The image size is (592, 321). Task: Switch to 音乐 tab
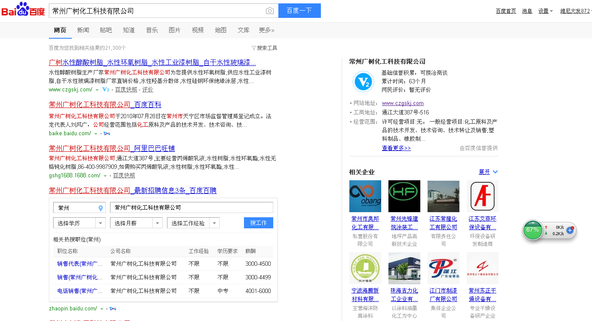[152, 30]
